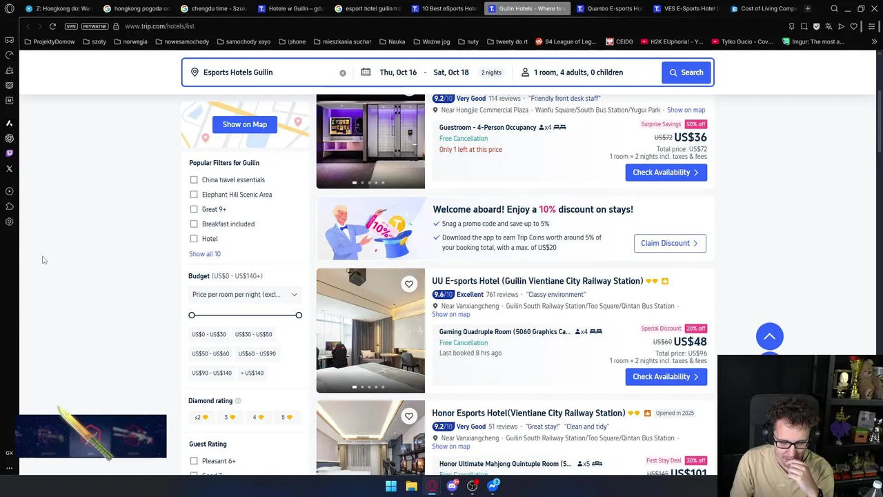Expand Show all 10 popular filters
This screenshot has height=497, width=883.
[205, 254]
